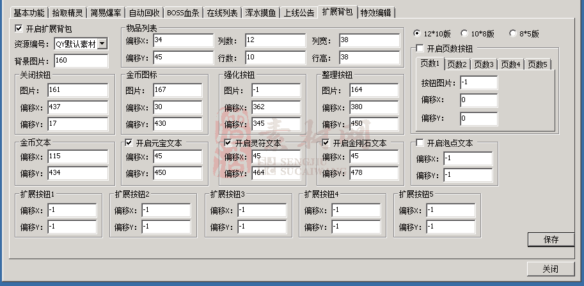
Task: Focus the 整理按钮 图片 field
Action: [374, 91]
